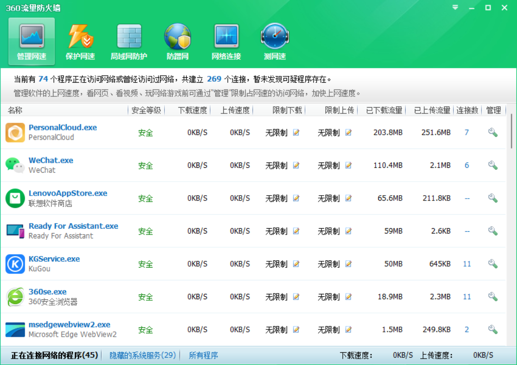This screenshot has height=365, width=517.
Task: Click the 74 programs count link
Action: (43, 79)
